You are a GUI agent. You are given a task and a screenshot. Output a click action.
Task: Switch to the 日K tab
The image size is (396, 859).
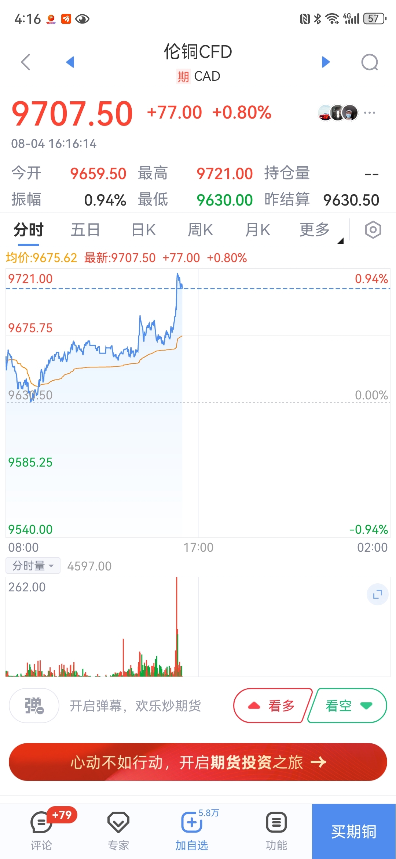click(143, 230)
